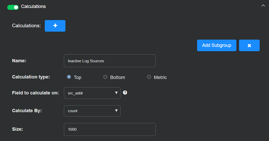Click the arrow on the count dropdown
The image size is (269, 141).
tap(116, 111)
